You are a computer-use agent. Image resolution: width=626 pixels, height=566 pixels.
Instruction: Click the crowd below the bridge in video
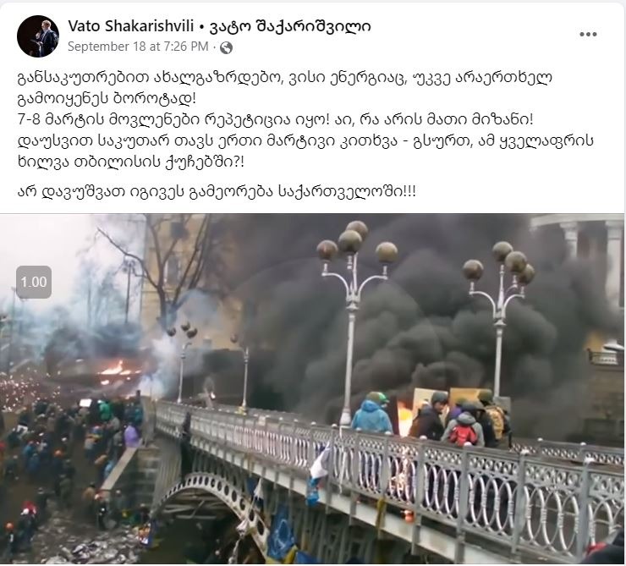(x=68, y=459)
